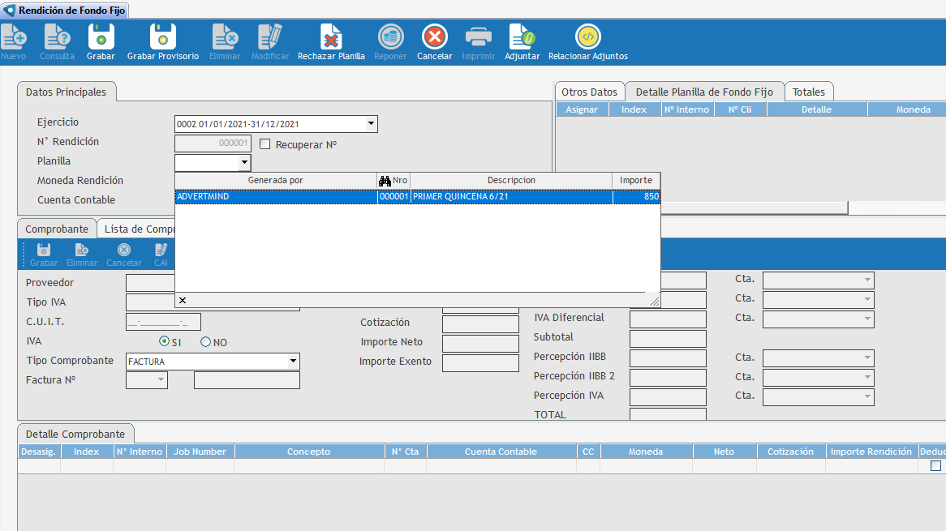Tick the Deduc checkbox in Detalle Comprobante row

tap(935, 466)
